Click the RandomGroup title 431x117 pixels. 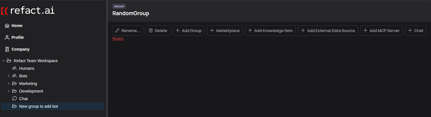(x=131, y=13)
